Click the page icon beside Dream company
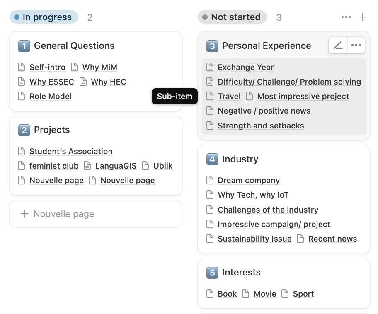 210,180
